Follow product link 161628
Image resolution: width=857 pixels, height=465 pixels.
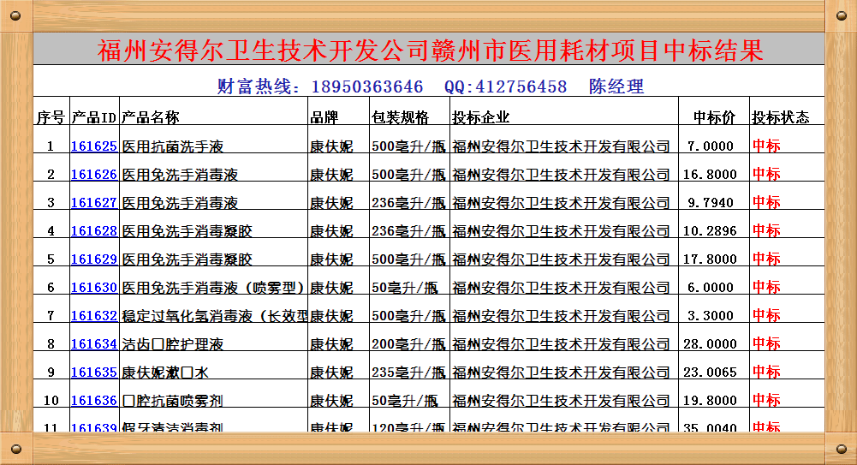[93, 231]
